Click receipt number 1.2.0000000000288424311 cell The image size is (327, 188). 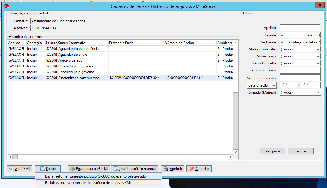(x=190, y=78)
